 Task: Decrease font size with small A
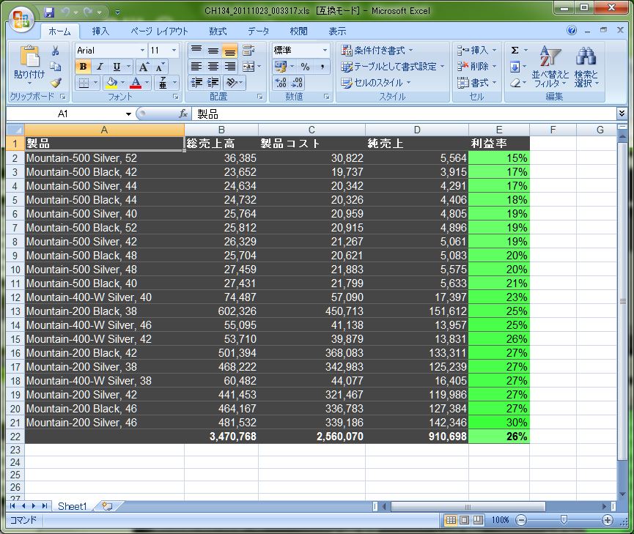click(160, 67)
